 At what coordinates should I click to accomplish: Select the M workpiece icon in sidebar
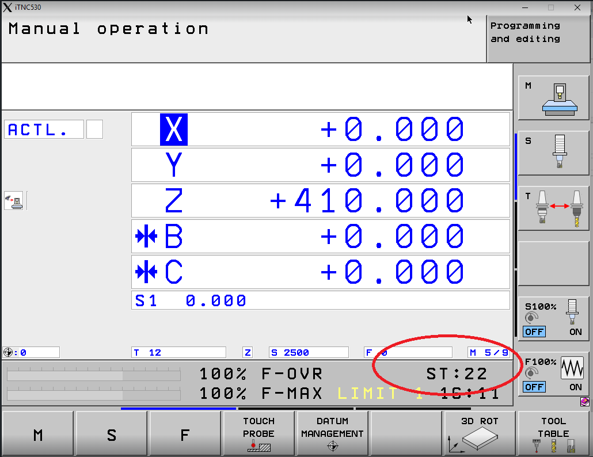point(553,97)
